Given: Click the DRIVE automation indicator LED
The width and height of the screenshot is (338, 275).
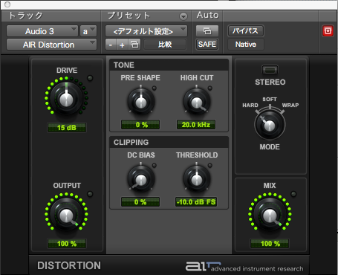Looking at the screenshot, I should (90, 78).
